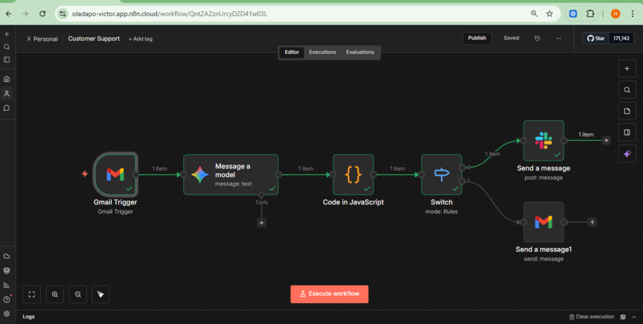
Task: Add a node after Slack Send a message
Action: click(x=607, y=140)
